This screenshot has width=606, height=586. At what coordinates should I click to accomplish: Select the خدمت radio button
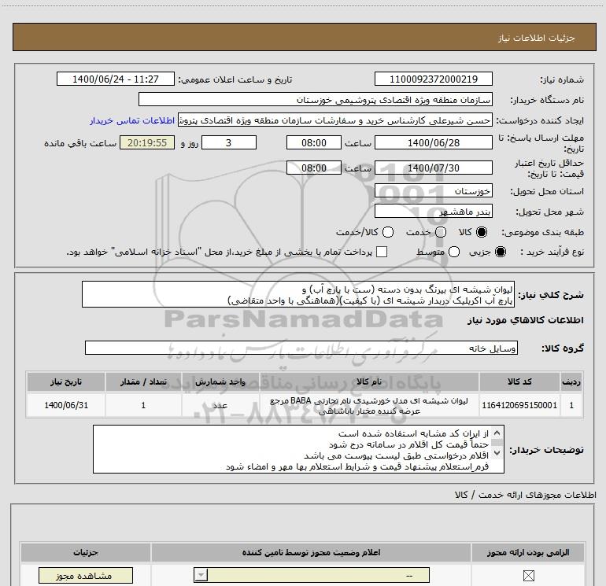click(441, 232)
